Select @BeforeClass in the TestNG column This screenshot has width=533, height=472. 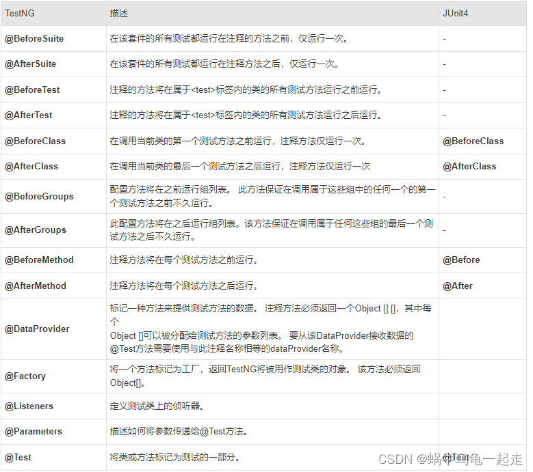click(35, 141)
